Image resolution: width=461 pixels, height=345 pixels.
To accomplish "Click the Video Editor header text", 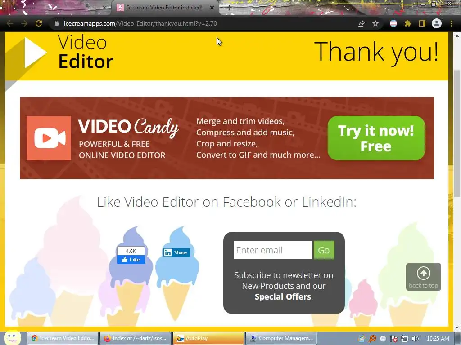I will 86,52.
